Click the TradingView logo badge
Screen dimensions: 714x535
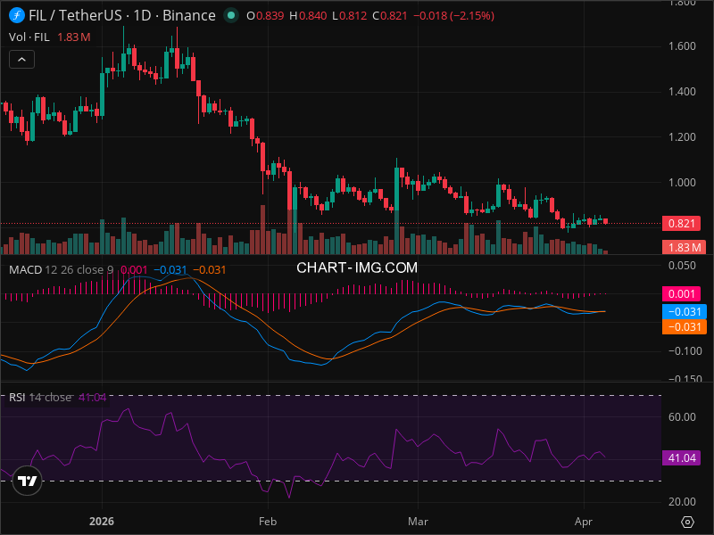(x=28, y=481)
